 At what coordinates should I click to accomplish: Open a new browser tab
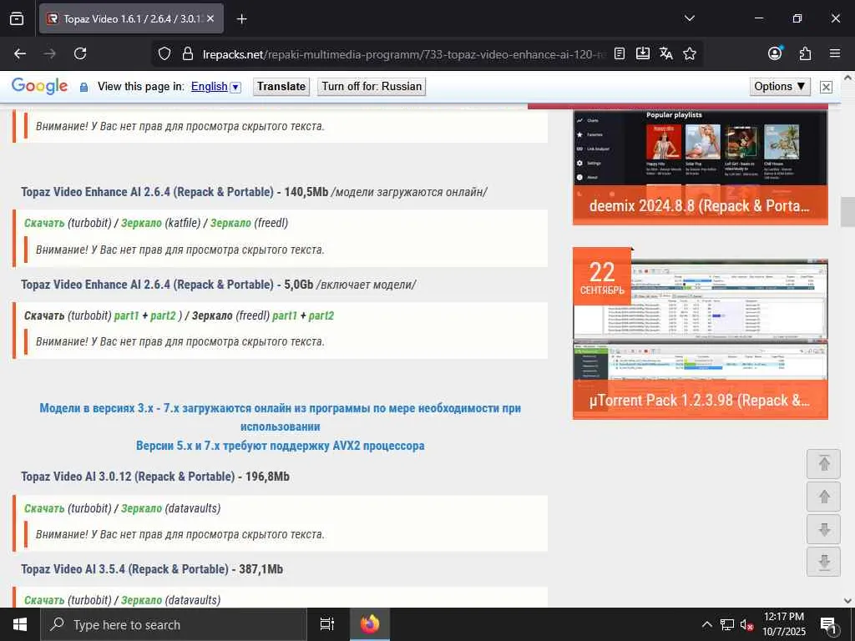click(x=241, y=19)
